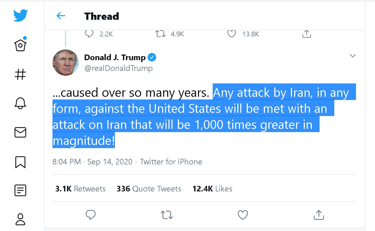375x231 pixels.
Task: Open Home from the sidebar
Action: tap(20, 45)
